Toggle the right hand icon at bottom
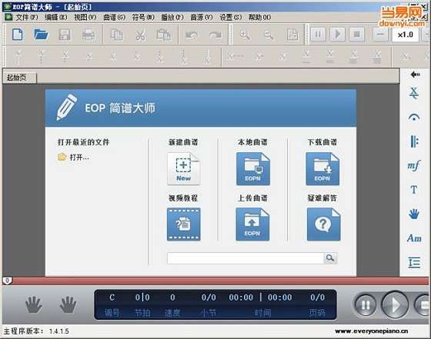 68,304
